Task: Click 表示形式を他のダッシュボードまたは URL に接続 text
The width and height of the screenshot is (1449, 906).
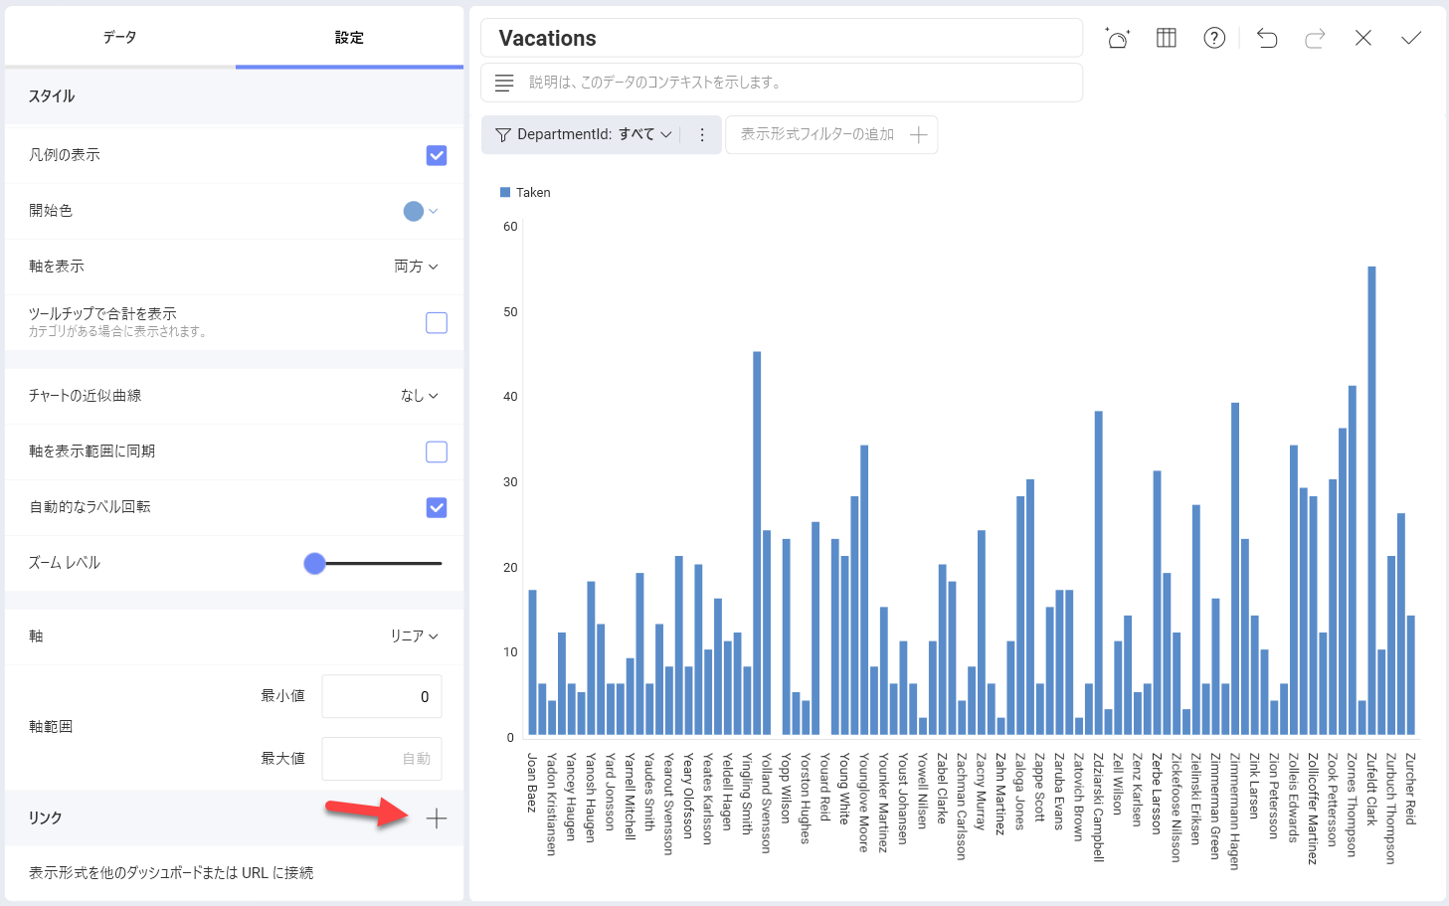Action: click(171, 872)
